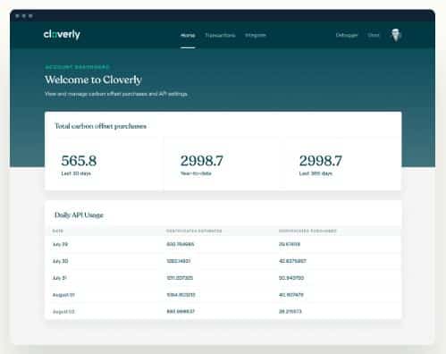Open the navigation tab right of Transactions
Screen dimensions: 446x354
click(x=256, y=36)
